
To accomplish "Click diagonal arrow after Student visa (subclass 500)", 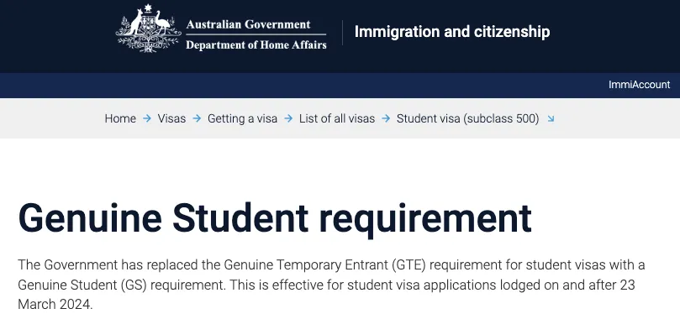I will point(551,118).
